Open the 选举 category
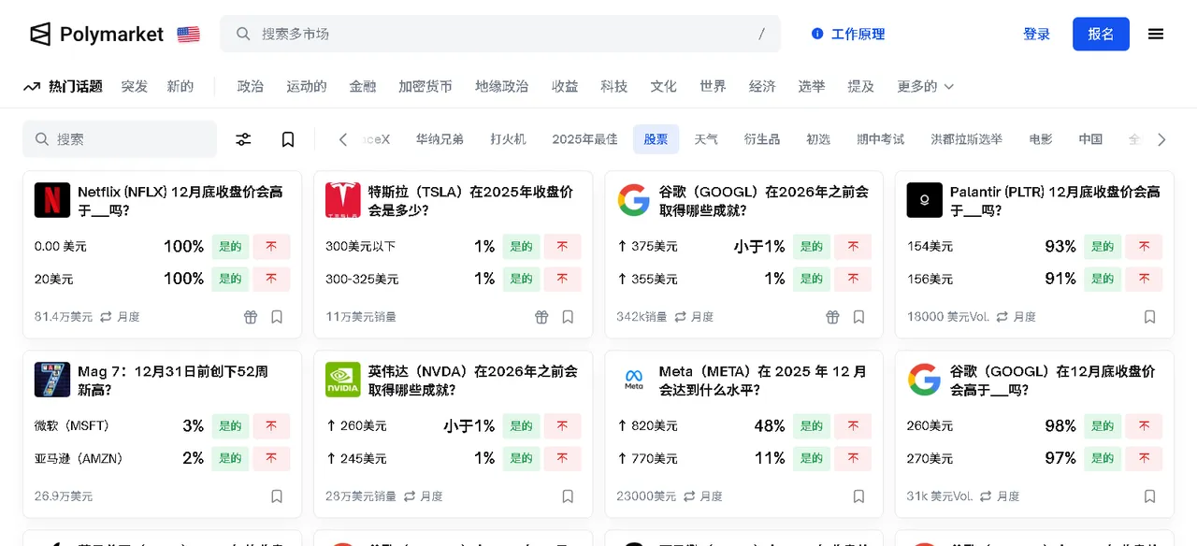 click(x=812, y=86)
